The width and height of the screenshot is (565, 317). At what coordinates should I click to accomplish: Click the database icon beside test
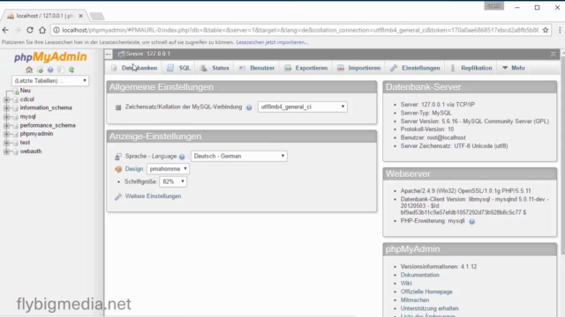[15, 143]
